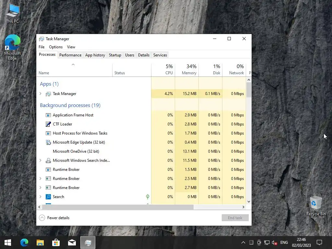Open the notification center icon
The width and height of the screenshot is (332, 249).
pyautogui.click(x=319, y=243)
